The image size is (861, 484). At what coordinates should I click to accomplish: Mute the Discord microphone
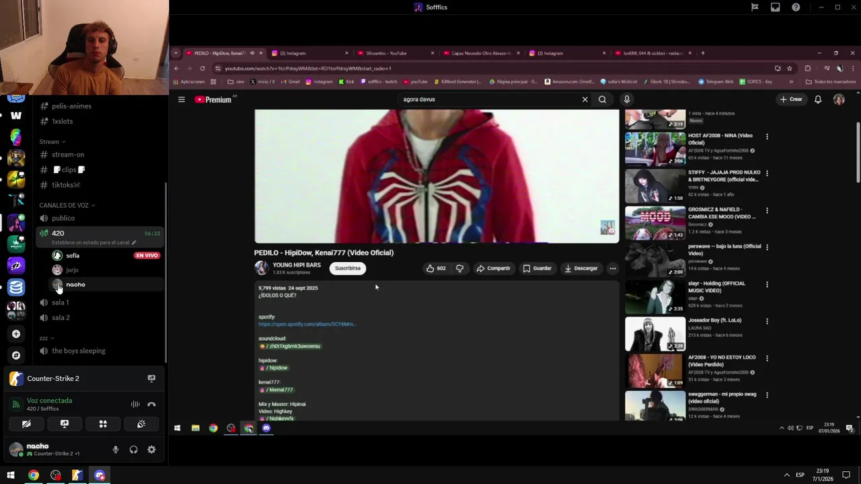click(x=116, y=449)
